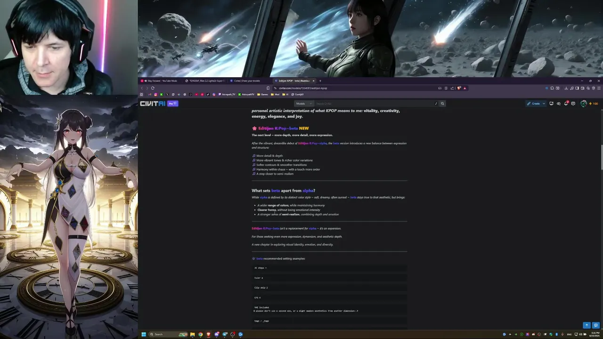The width and height of the screenshot is (603, 339).
Task: Open the monitor icon beside Create
Action: click(x=551, y=104)
